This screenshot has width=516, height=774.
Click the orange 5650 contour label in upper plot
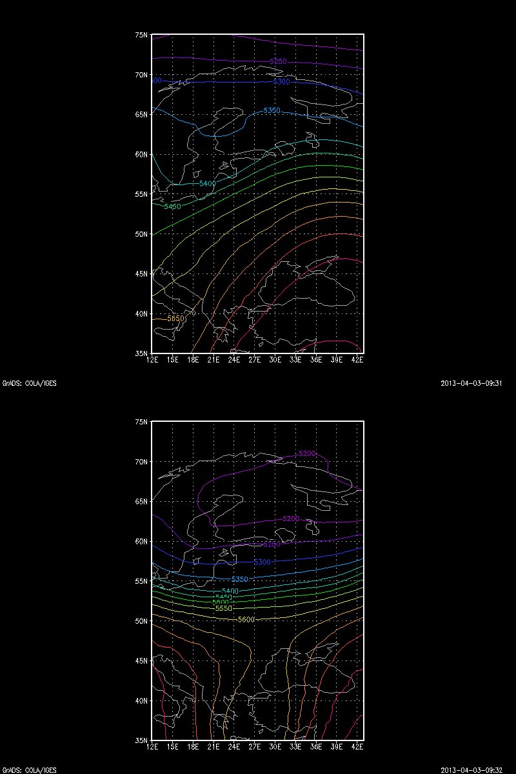click(x=176, y=319)
